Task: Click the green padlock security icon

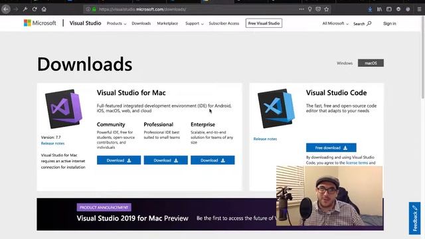Action: (x=94, y=9)
